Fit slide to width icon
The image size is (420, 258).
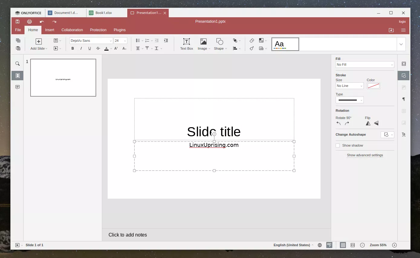(353, 245)
